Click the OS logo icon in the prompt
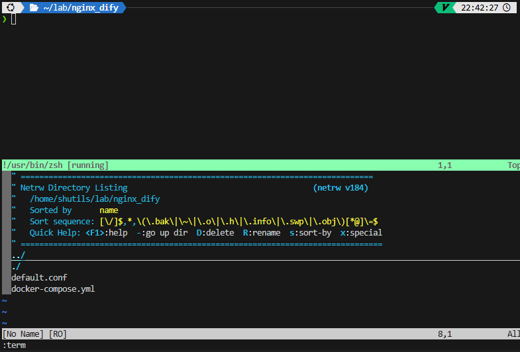Screen dimensions: 520x352 11,7
